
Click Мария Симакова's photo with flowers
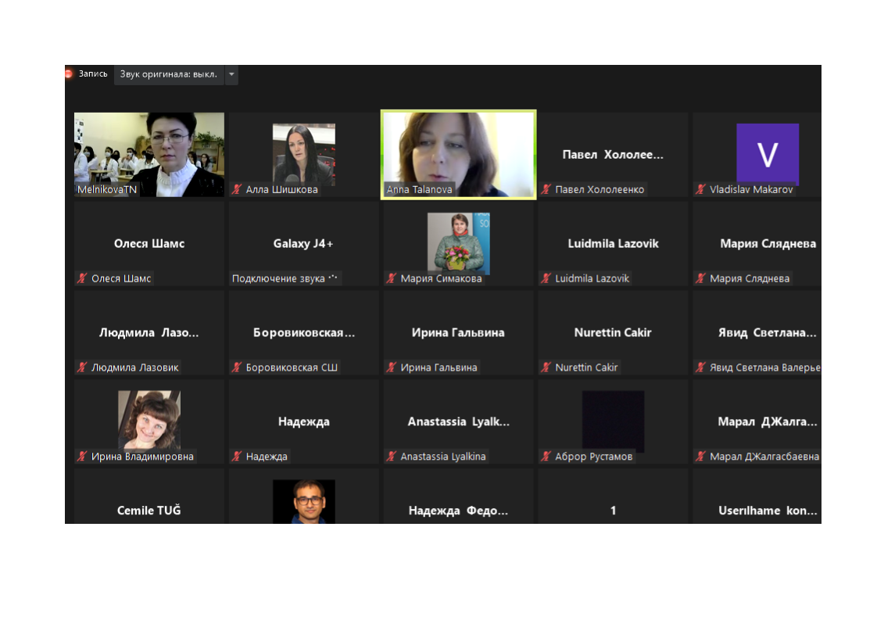[459, 243]
